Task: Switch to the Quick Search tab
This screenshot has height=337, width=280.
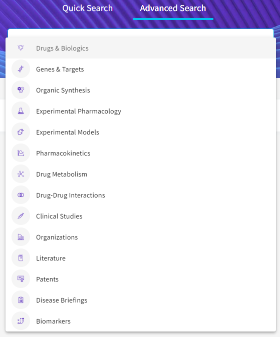Action: click(x=88, y=8)
